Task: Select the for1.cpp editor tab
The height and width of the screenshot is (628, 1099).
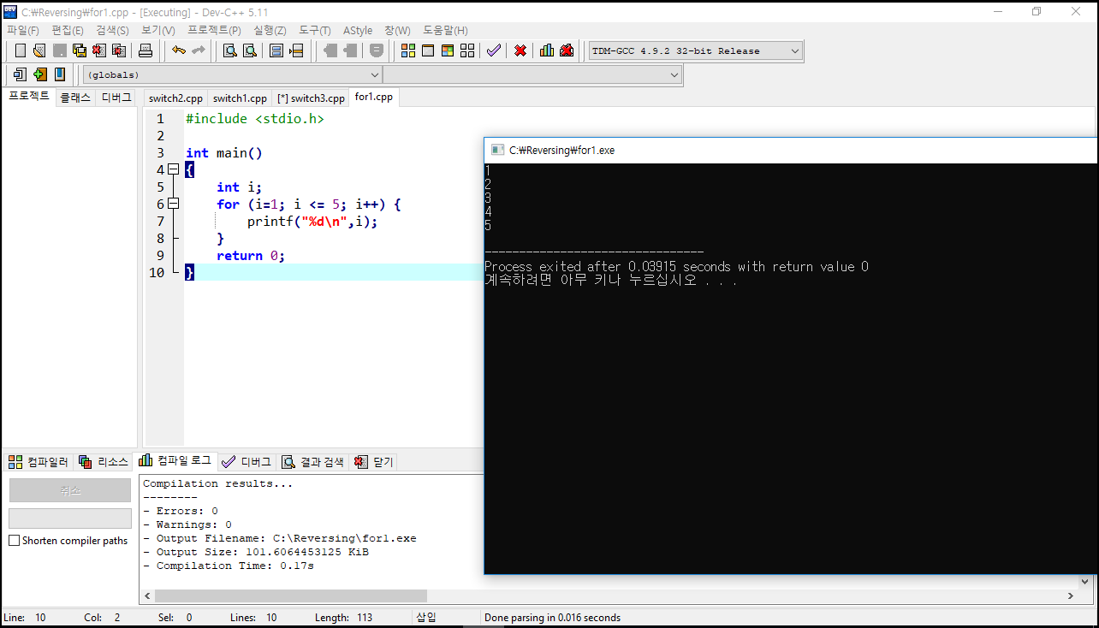Action: point(374,97)
